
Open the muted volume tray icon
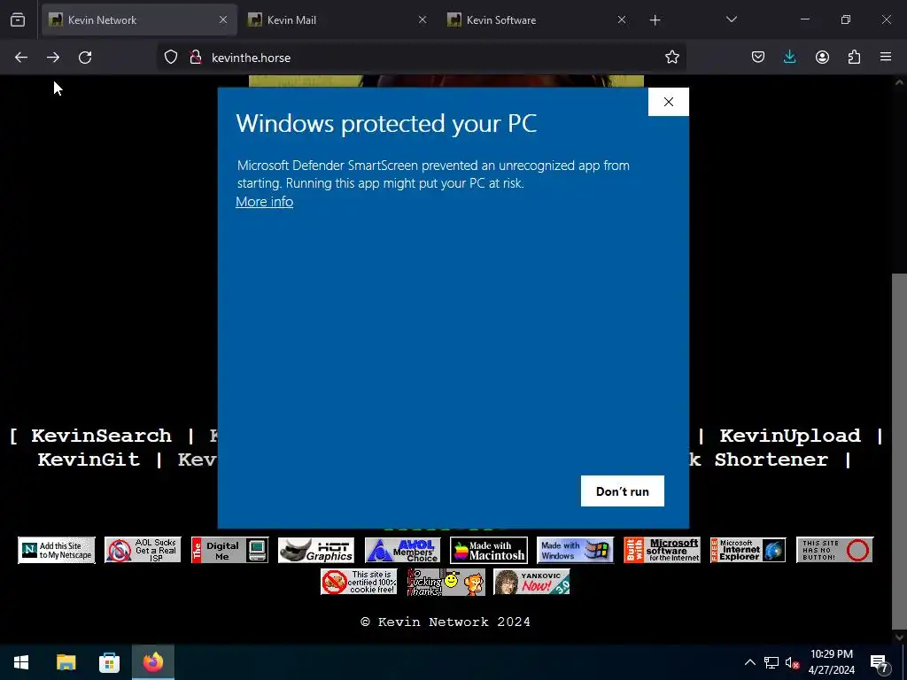coord(792,662)
